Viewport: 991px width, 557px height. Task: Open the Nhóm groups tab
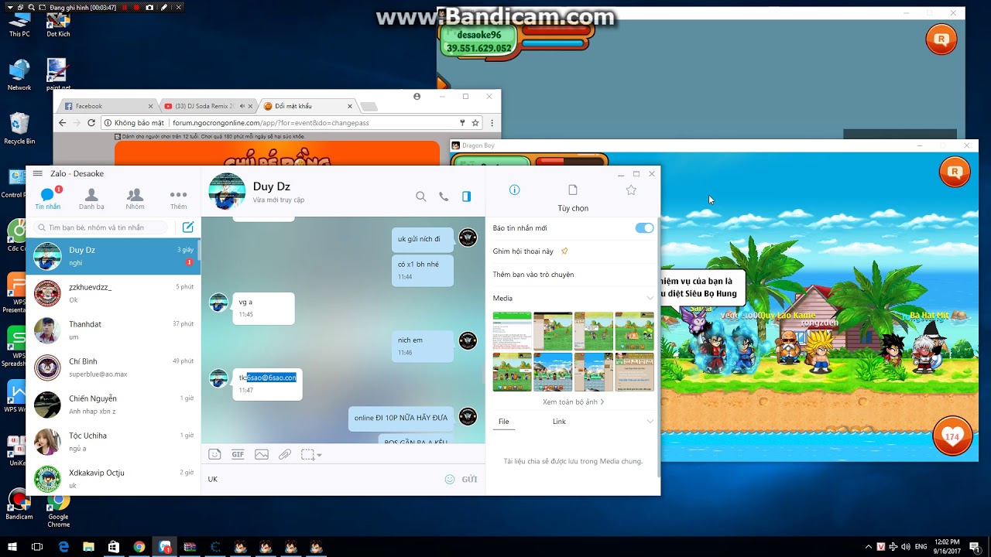click(135, 198)
